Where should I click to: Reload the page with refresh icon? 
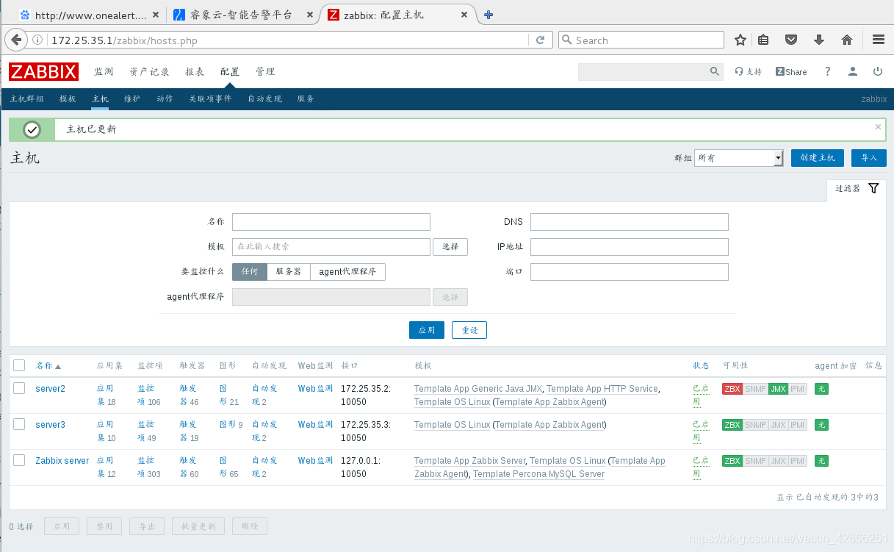540,40
